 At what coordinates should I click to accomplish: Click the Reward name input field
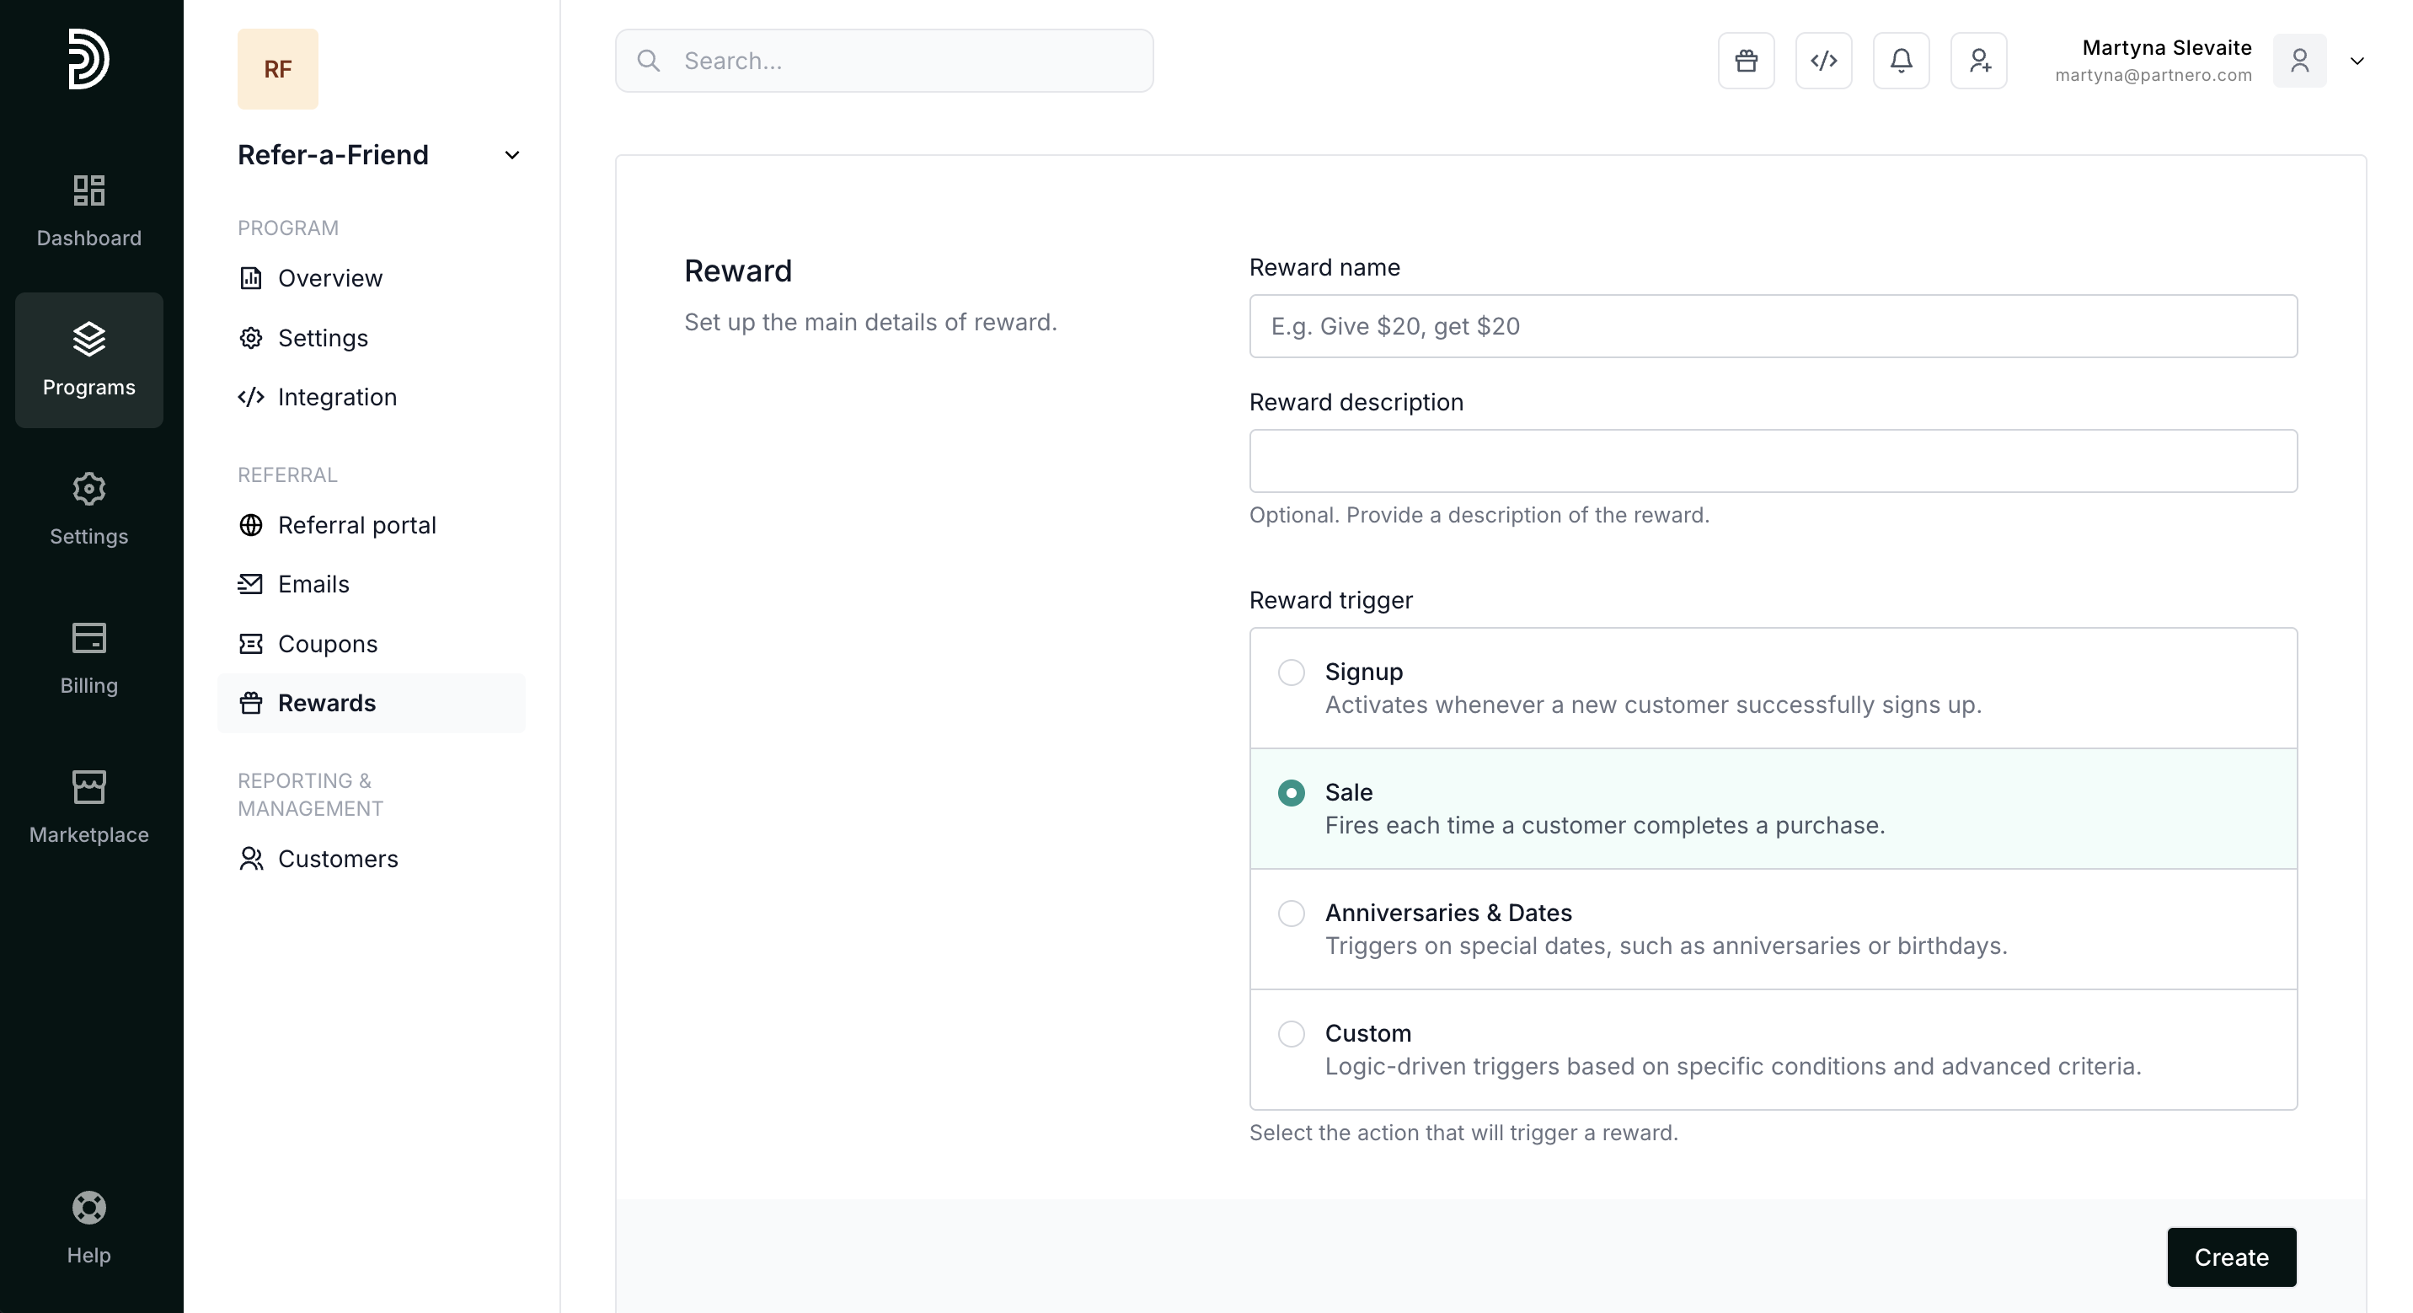(1773, 326)
